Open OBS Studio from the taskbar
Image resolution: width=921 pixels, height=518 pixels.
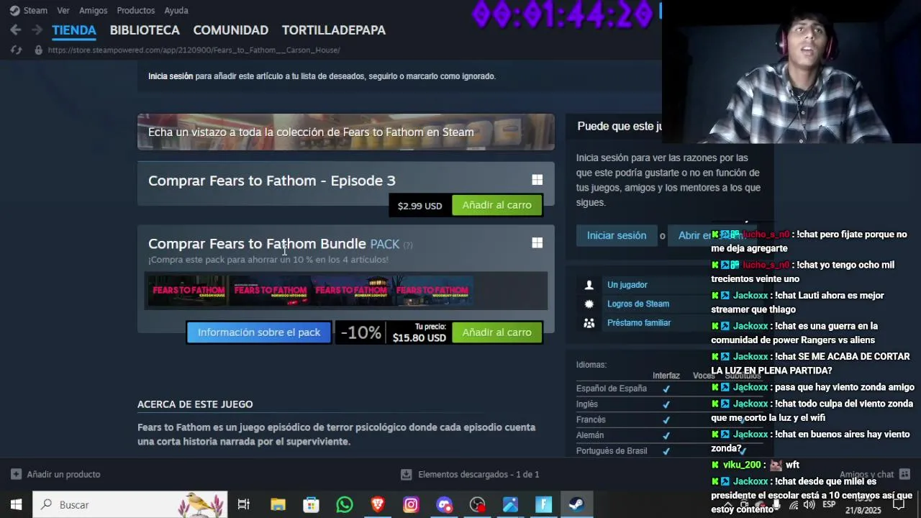click(477, 504)
